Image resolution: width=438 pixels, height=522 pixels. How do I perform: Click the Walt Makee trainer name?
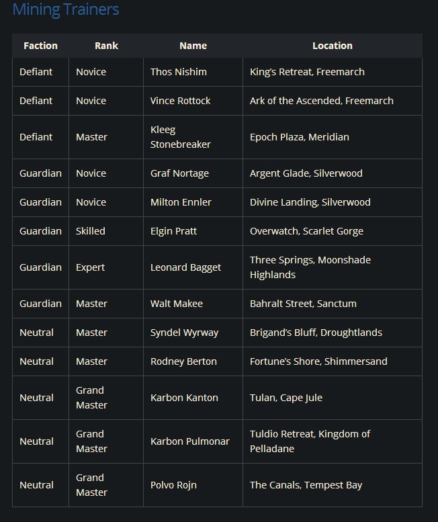(x=177, y=304)
